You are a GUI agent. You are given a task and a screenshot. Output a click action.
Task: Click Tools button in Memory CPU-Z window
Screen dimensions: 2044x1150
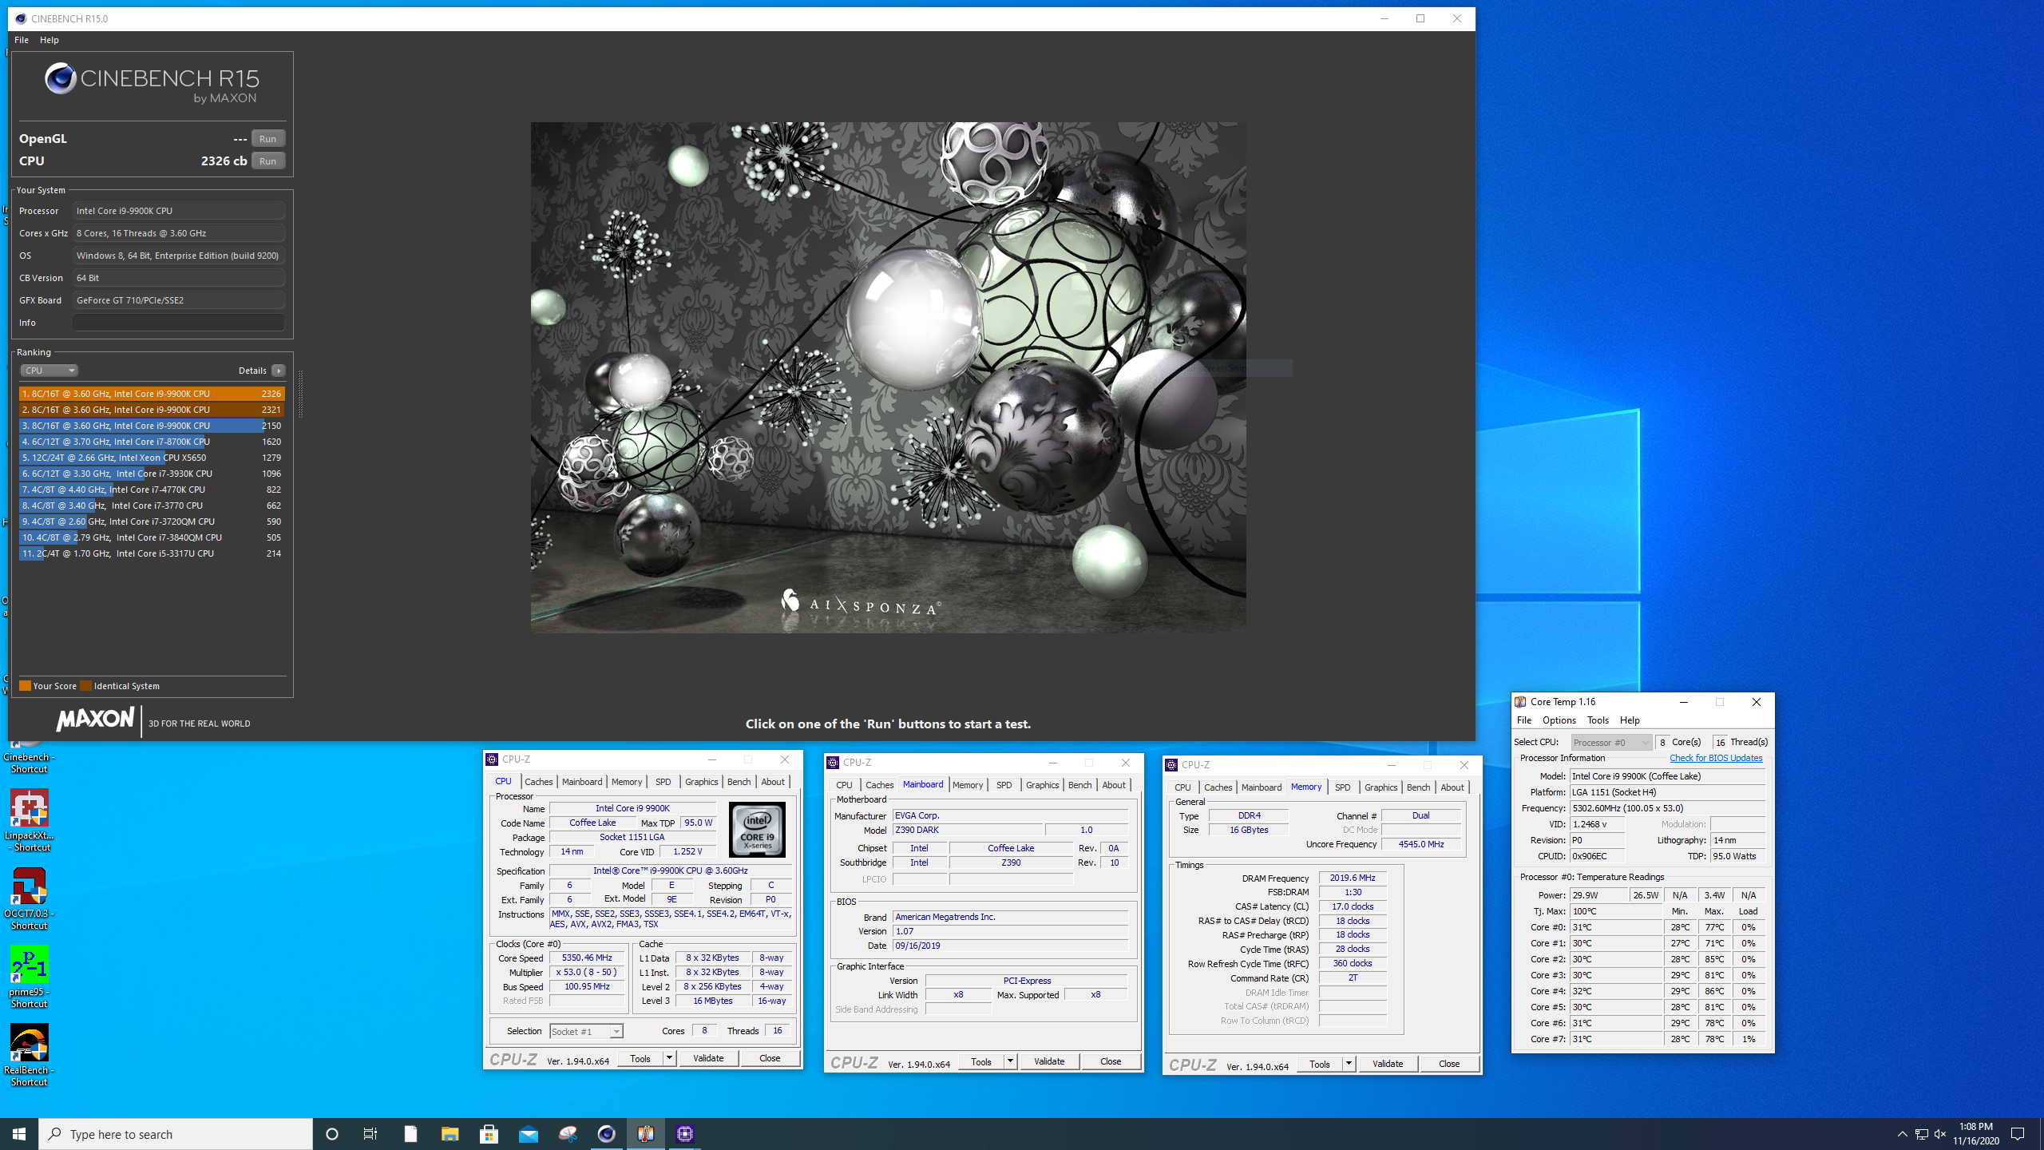1320,1064
